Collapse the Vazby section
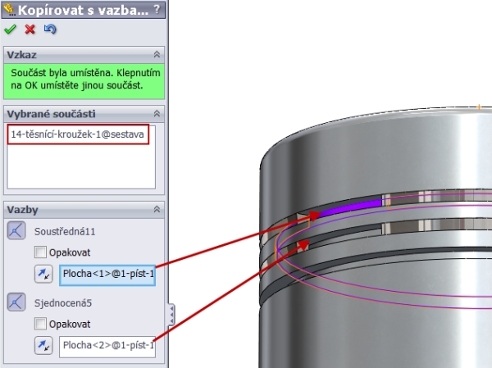Image resolution: width=492 pixels, height=368 pixels. tap(157, 209)
